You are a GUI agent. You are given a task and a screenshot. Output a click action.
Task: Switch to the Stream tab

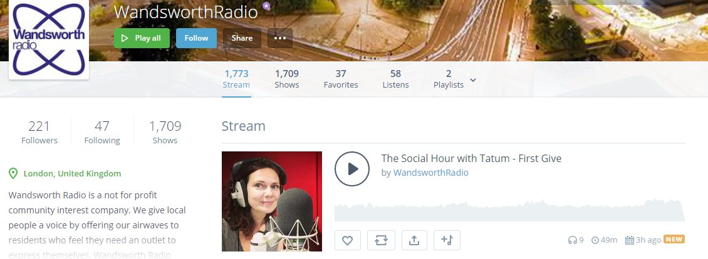click(x=236, y=79)
